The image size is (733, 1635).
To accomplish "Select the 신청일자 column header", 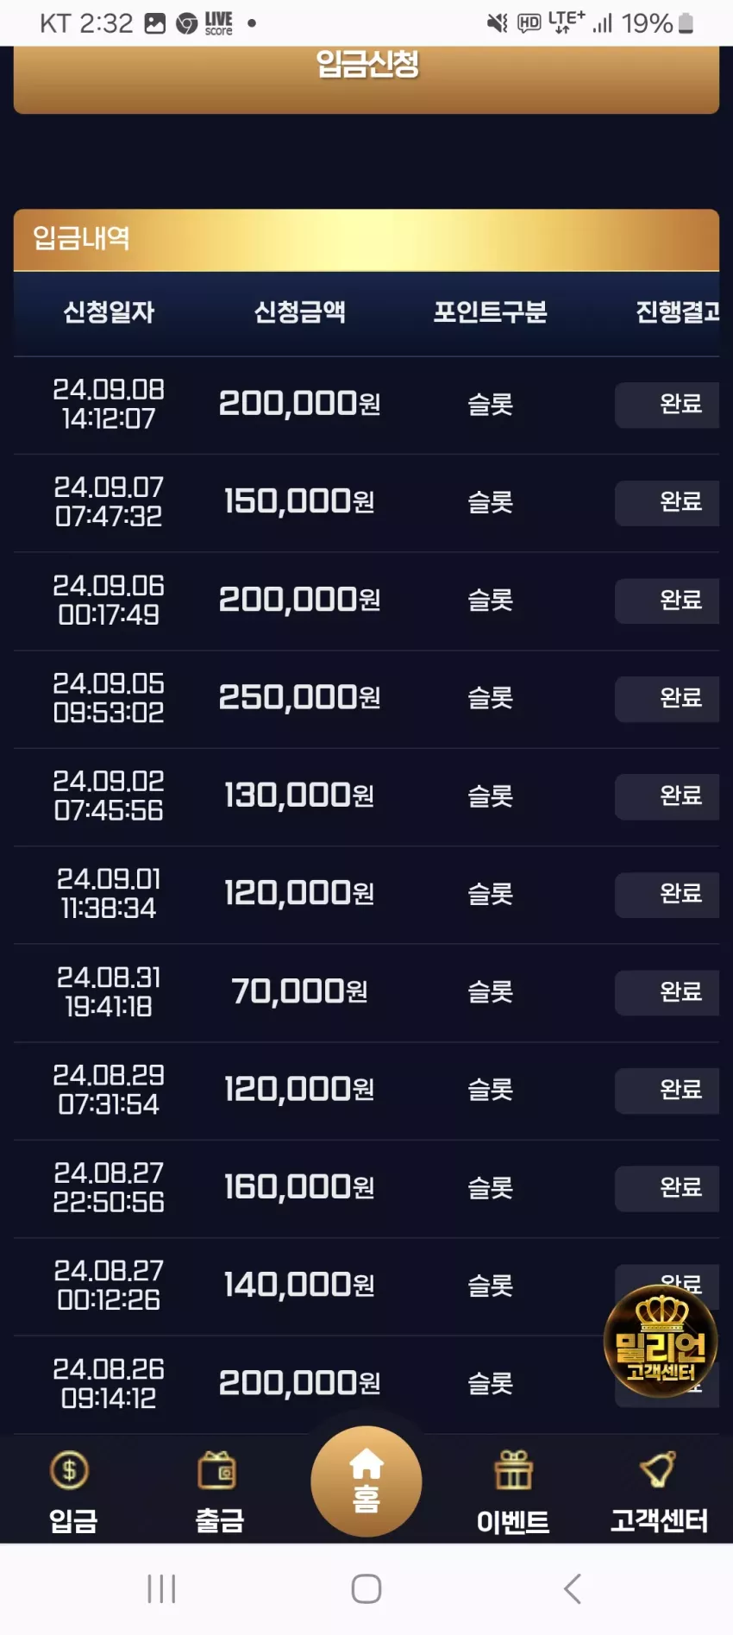I will coord(109,312).
